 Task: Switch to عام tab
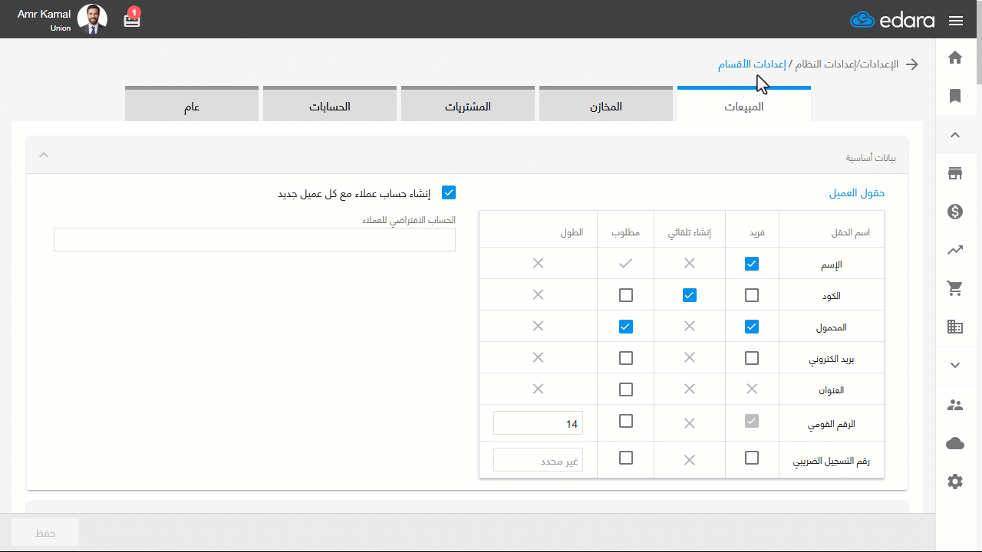pos(192,104)
